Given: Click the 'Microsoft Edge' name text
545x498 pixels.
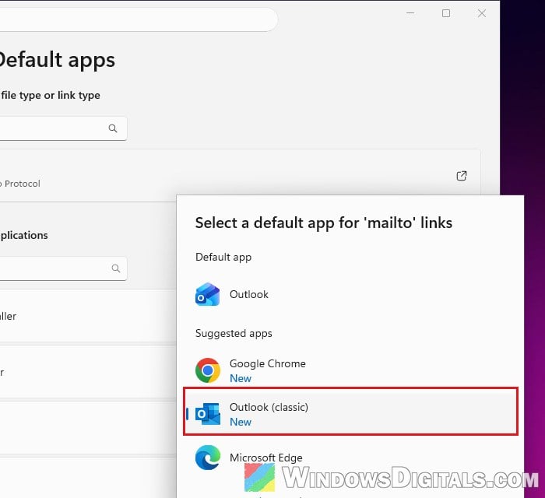Looking at the screenshot, I should tap(266, 458).
